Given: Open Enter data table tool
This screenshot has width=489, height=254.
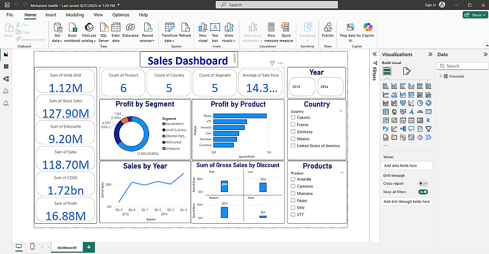Looking at the screenshot, I should pyautogui.click(x=116, y=32).
